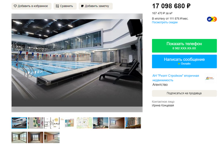Screen dimensions: 221x147
Task: Open the building under construction thumbnail
Action: coord(133,123)
